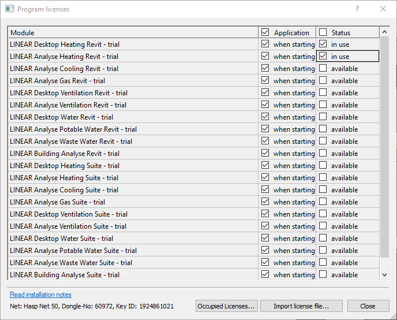Close the Program licenses dialog with X
397x320 pixels.
[x=383, y=9]
